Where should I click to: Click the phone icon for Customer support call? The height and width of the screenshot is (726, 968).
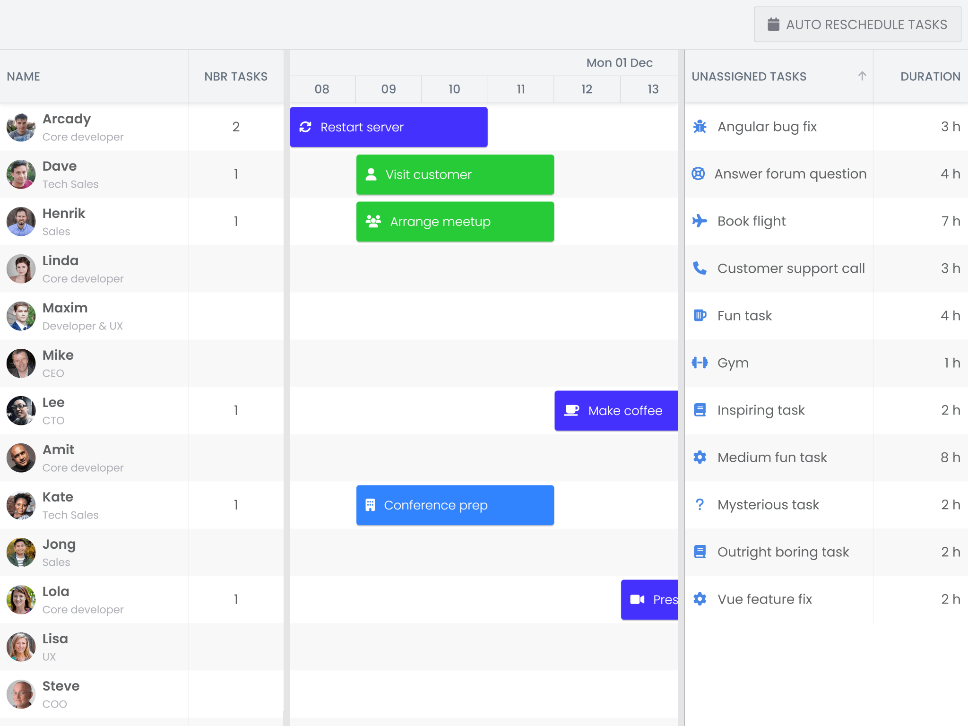pos(700,268)
